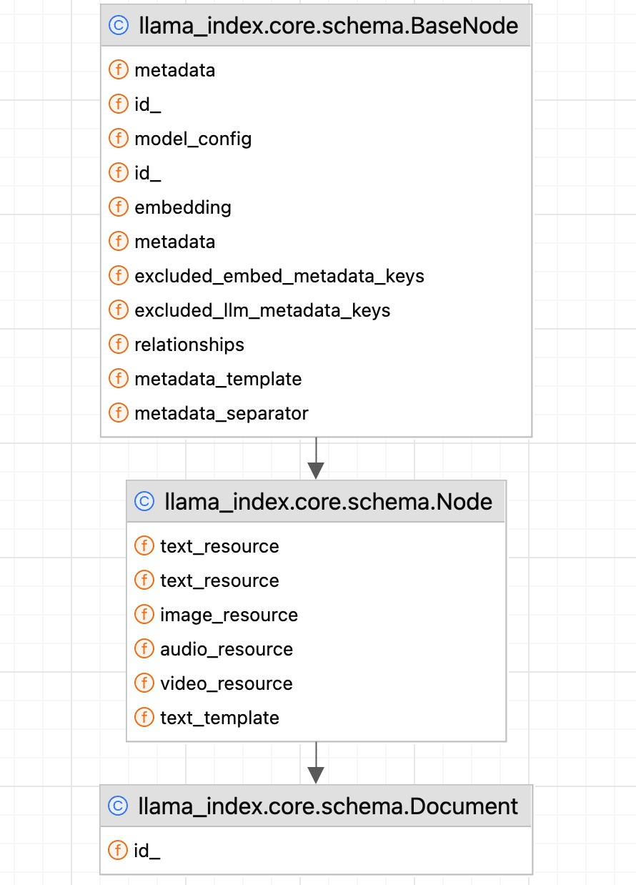Screen dimensions: 636x885
Task: Select the llama_index.core.schema.Node title text
Action: (x=328, y=502)
